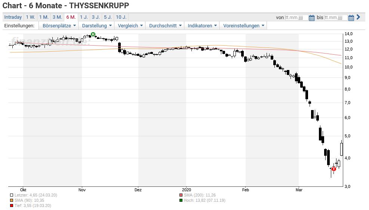Screen dimensions: 369x210
Task: Click the 'SMA (90): 10,35' legend text
Action: [x=29, y=200]
